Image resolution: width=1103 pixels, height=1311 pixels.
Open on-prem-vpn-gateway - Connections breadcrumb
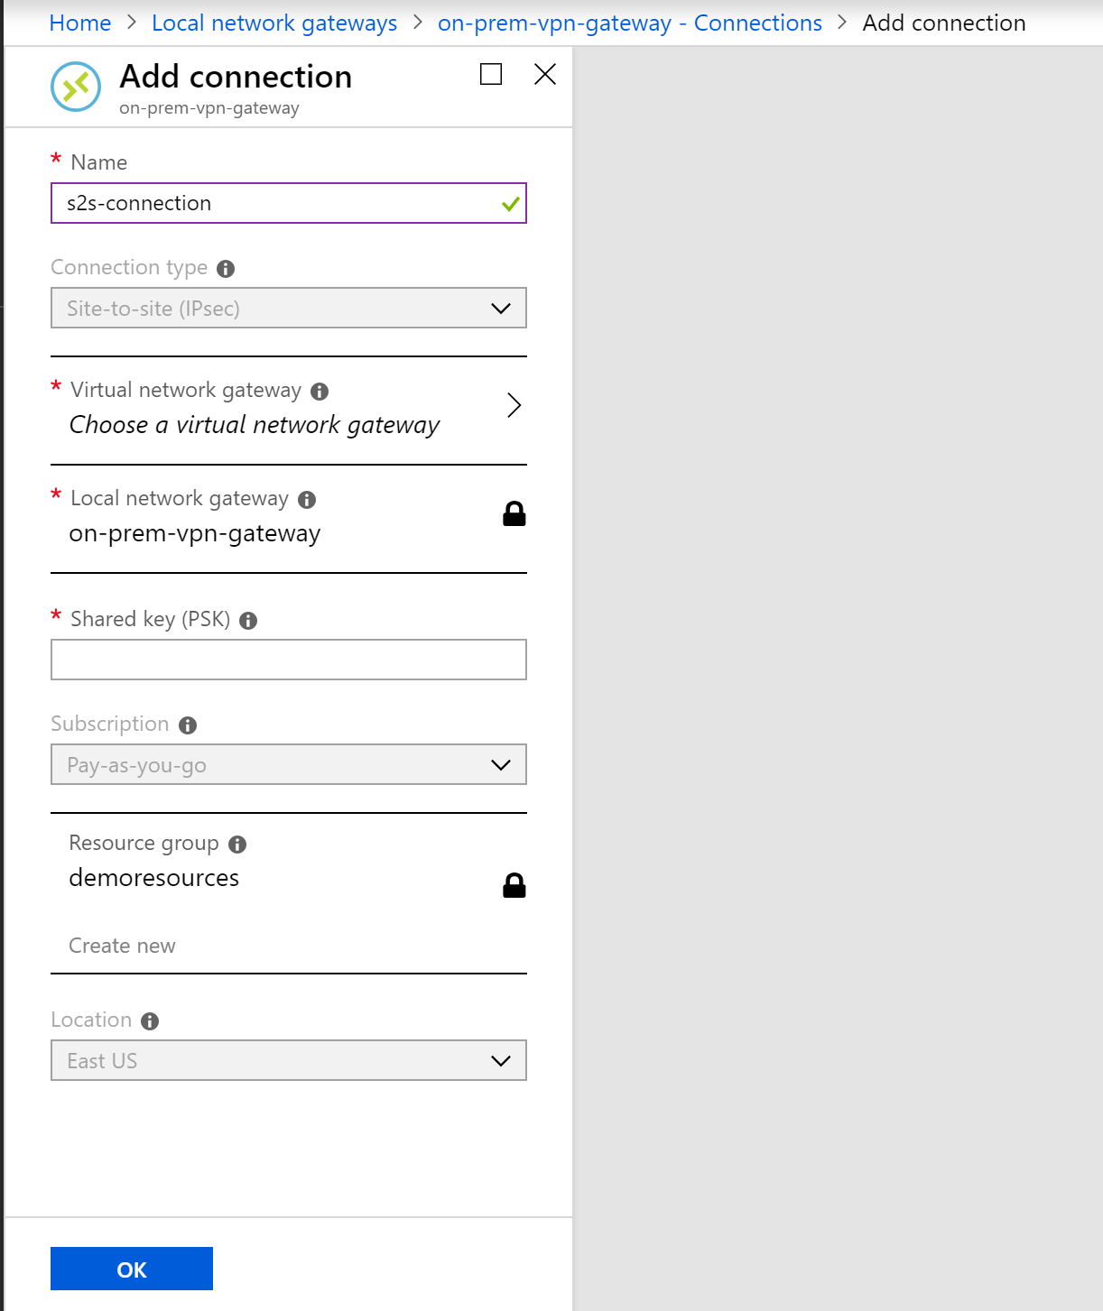[x=629, y=23]
